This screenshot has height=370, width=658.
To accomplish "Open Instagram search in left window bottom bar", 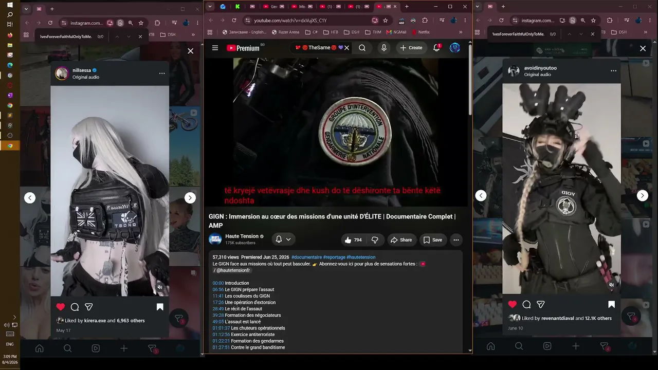I will [x=67, y=348].
